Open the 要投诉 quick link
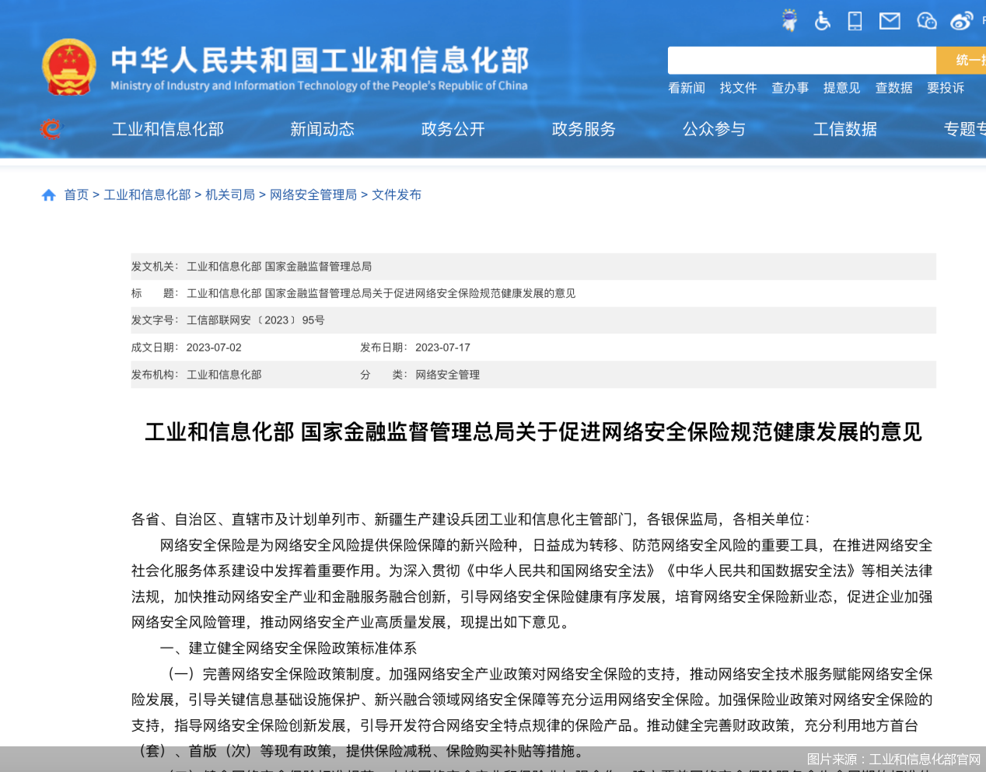The height and width of the screenshot is (772, 986). coord(946,88)
